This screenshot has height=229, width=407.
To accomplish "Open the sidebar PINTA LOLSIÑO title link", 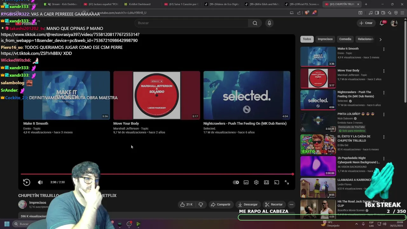I will 356,114.
